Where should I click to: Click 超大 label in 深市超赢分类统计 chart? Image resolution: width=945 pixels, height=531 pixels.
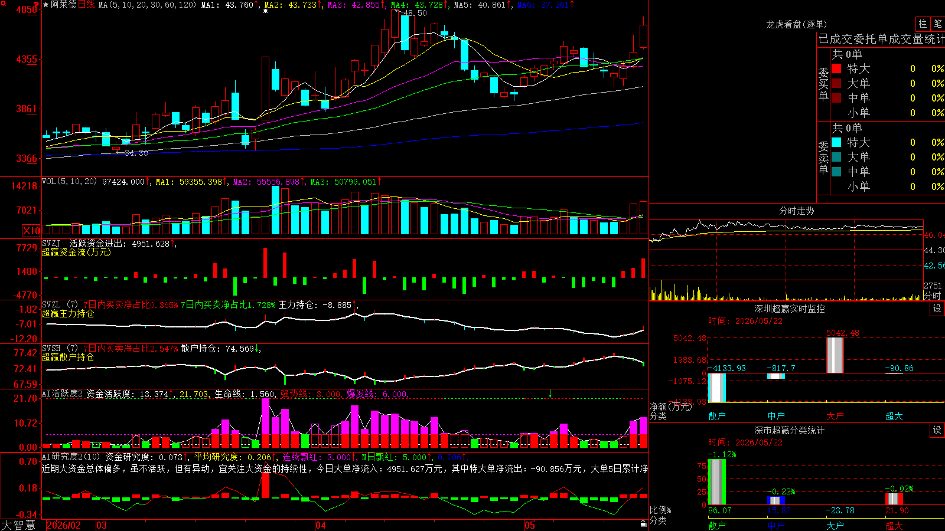(894, 525)
